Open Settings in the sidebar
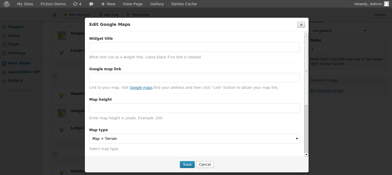The height and width of the screenshot is (175, 392). click(17, 53)
